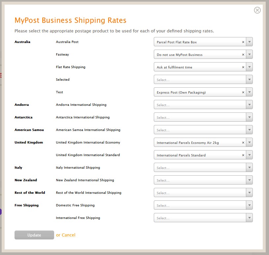Open the Antarctica International Shipping dropdown
The height and width of the screenshot is (255, 269).
[x=203, y=117]
